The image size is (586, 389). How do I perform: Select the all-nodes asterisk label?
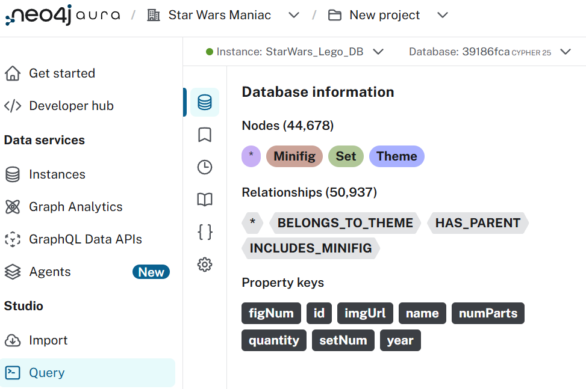point(251,156)
